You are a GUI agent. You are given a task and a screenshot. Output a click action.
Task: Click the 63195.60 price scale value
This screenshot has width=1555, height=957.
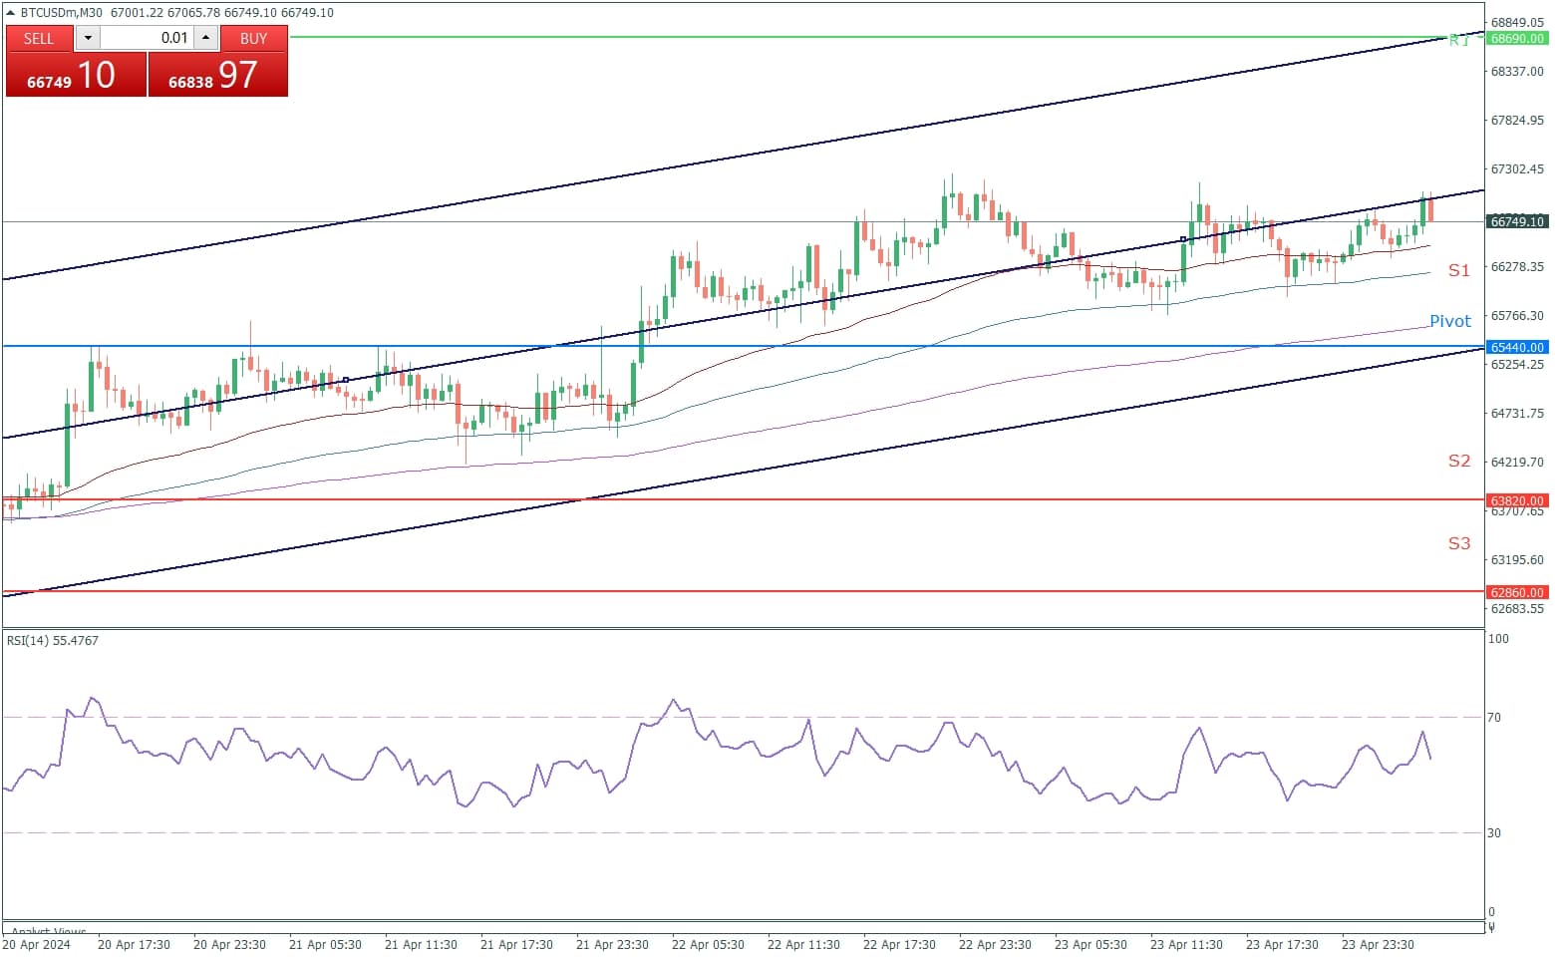click(x=1517, y=559)
